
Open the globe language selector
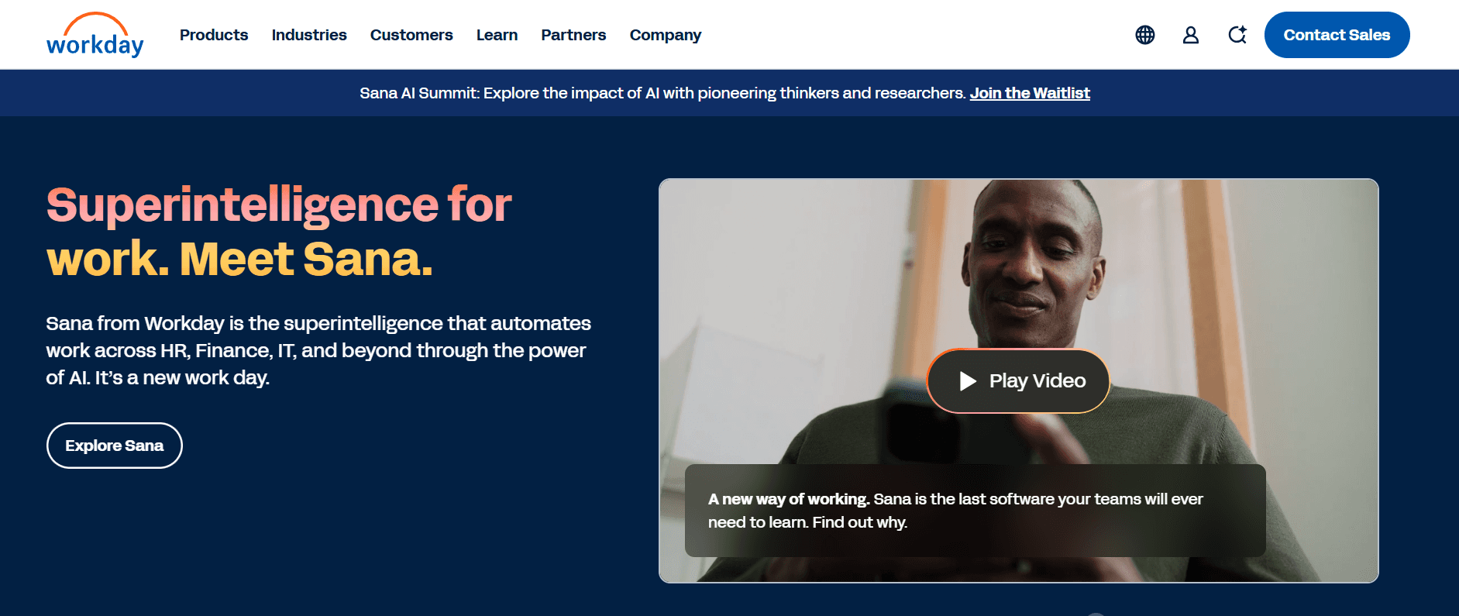tap(1144, 35)
